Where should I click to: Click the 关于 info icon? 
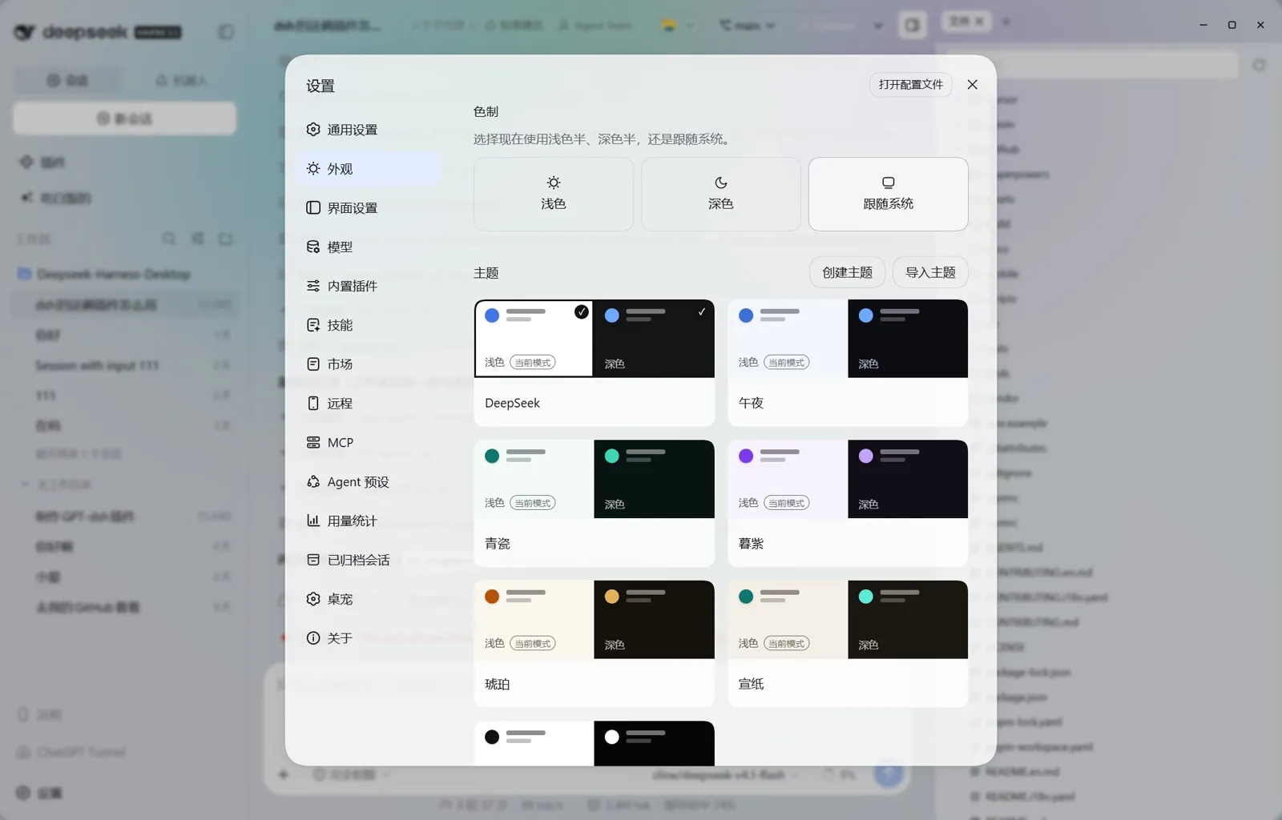(x=313, y=638)
